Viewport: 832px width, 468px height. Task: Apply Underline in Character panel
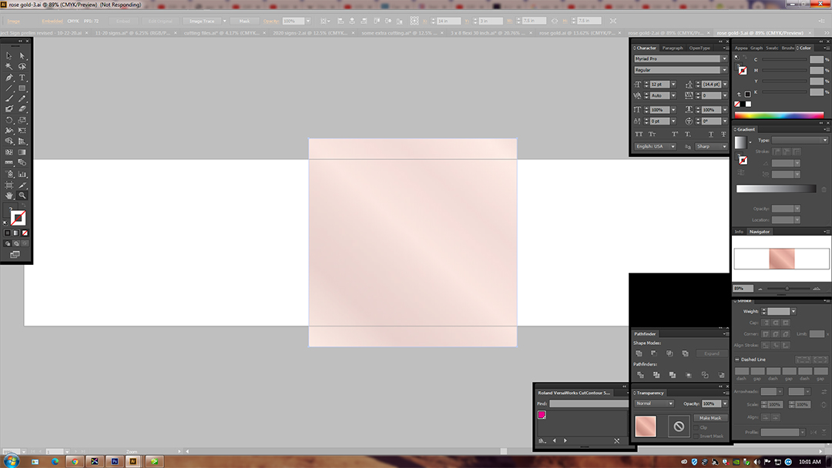(x=711, y=135)
